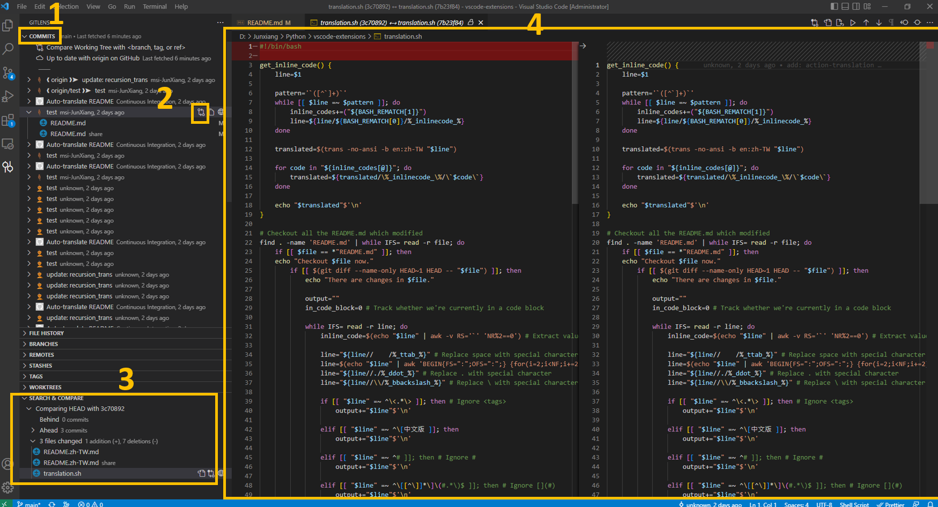Open the Source Control view

[x=8, y=72]
